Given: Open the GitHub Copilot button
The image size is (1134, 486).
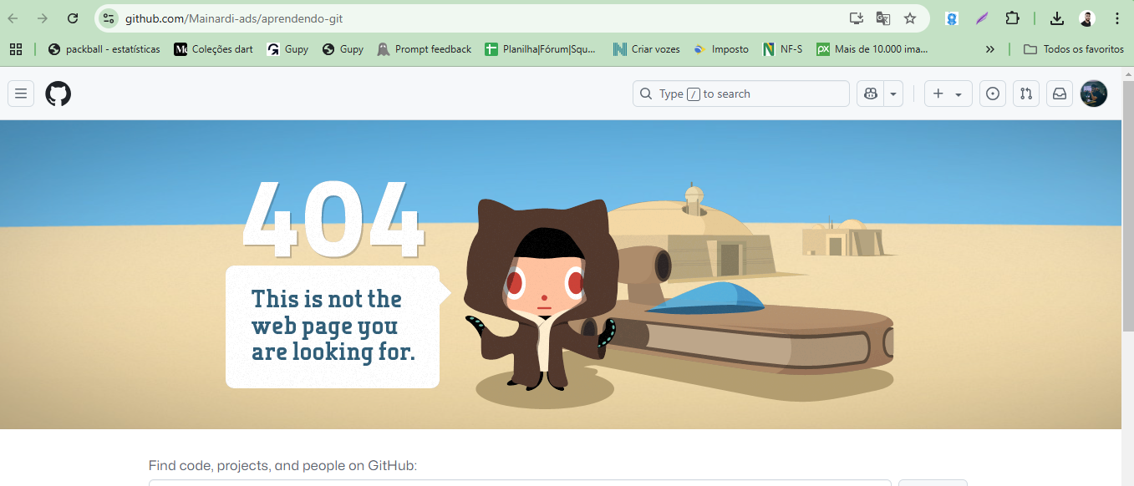Looking at the screenshot, I should [x=871, y=94].
